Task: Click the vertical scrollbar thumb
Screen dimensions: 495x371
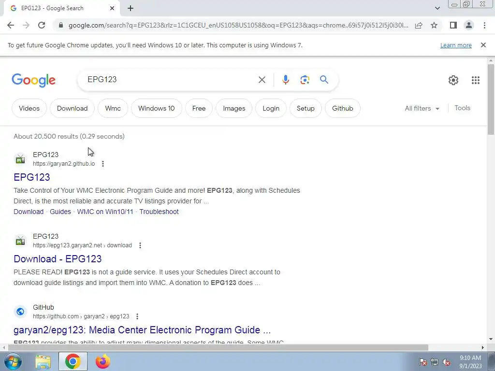Action: 491,100
